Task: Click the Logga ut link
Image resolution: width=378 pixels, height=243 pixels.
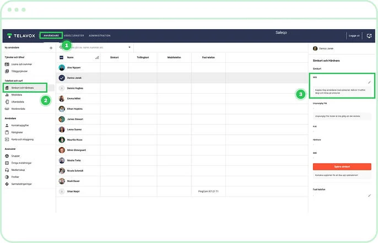Action: coord(354,36)
